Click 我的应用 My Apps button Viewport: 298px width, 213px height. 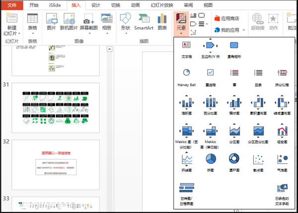[x=227, y=30]
